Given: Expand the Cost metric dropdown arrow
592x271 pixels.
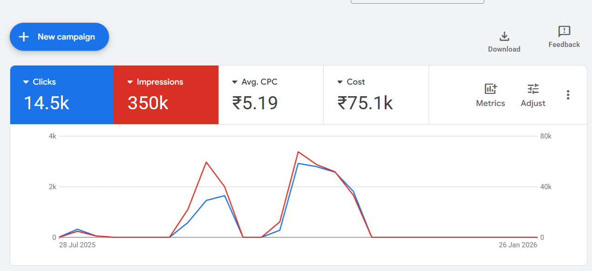Looking at the screenshot, I should point(340,82).
